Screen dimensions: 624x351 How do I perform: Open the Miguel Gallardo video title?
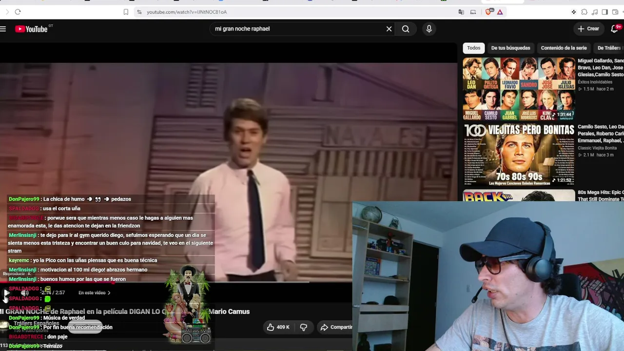click(601, 68)
